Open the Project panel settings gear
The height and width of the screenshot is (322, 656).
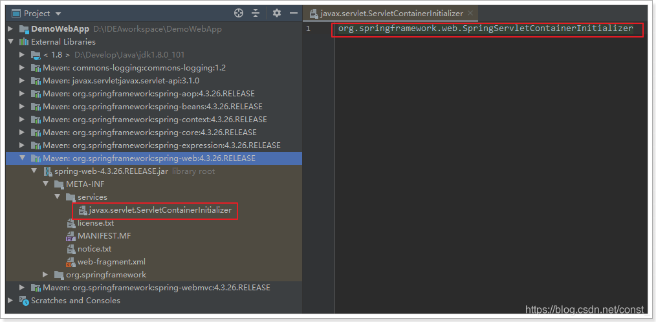[276, 14]
